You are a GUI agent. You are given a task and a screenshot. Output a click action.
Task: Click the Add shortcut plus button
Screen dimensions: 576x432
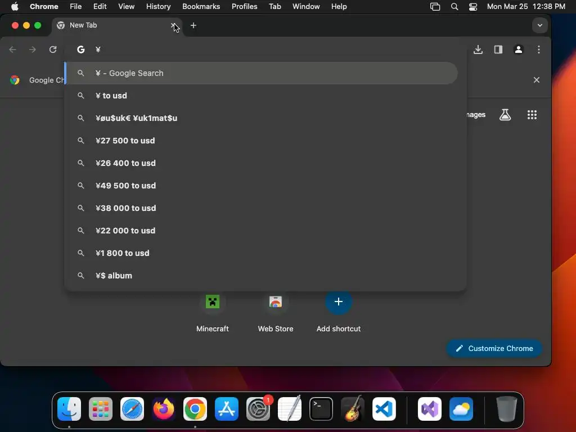(339, 301)
